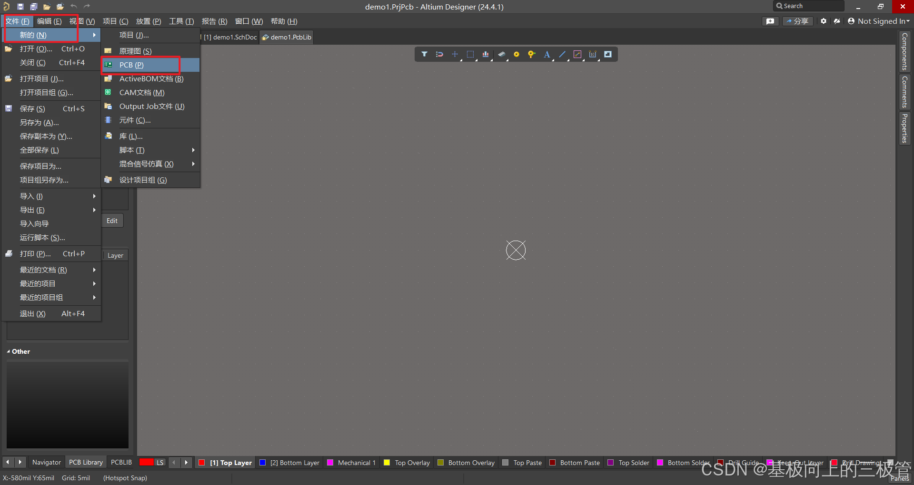Click the 分享 share button
The image size is (914, 485).
pyautogui.click(x=797, y=21)
